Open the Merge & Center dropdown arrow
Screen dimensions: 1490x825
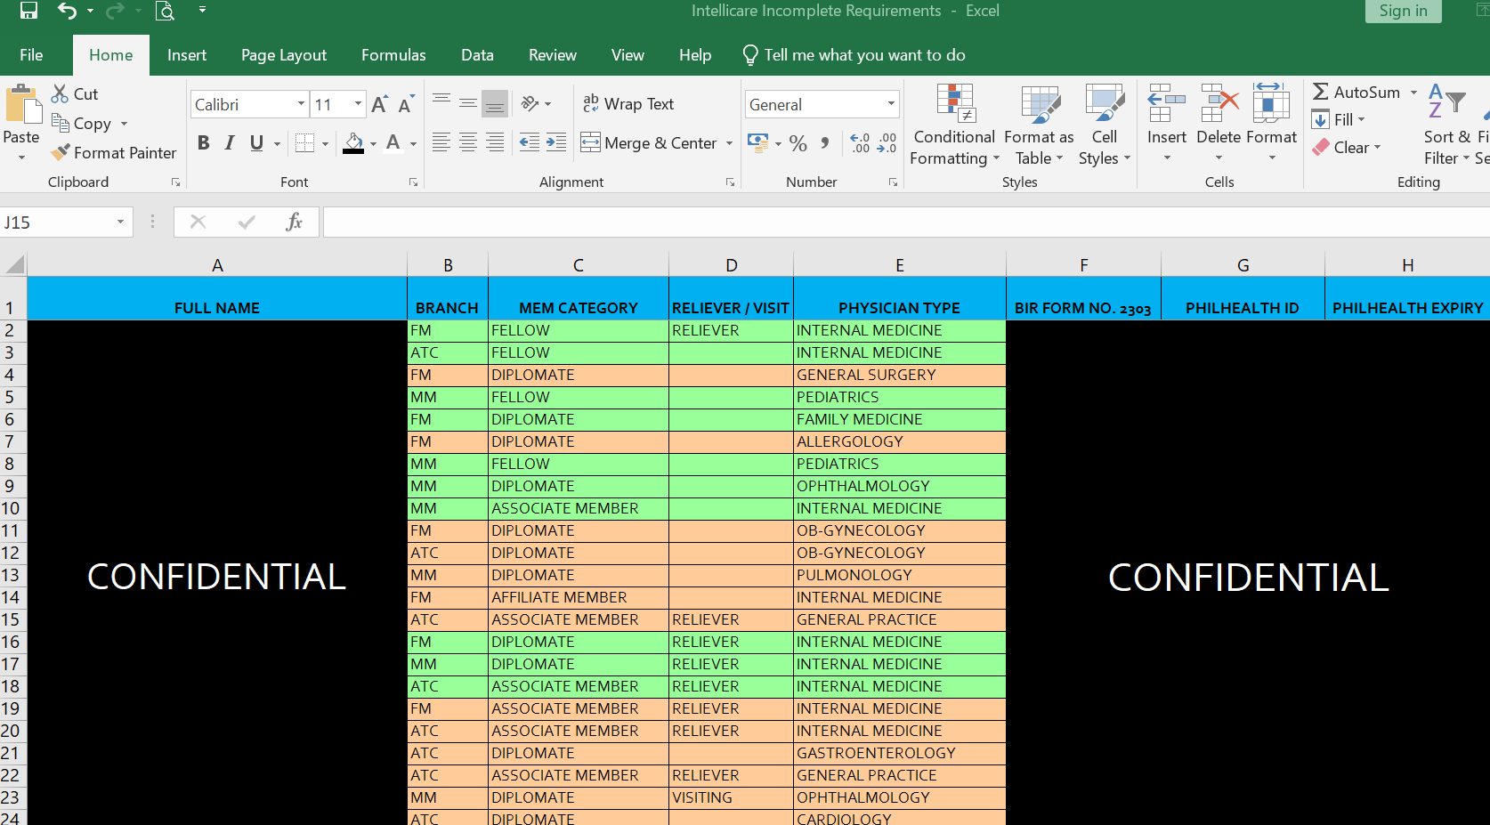coord(730,142)
